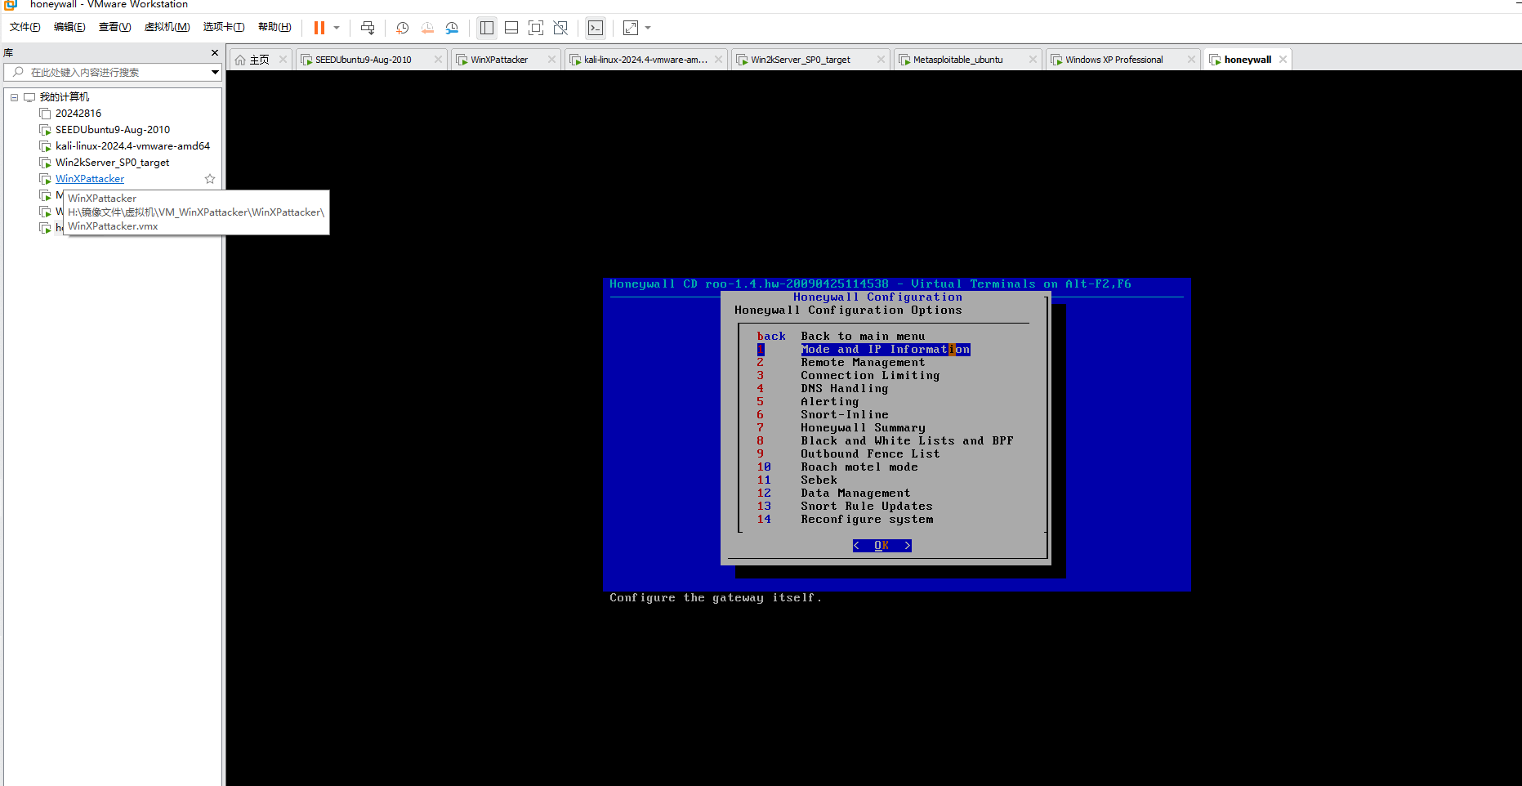
Task: Click the SEEDUbuntu9-Aug-2010 running VM icon in library
Action: tap(46, 130)
